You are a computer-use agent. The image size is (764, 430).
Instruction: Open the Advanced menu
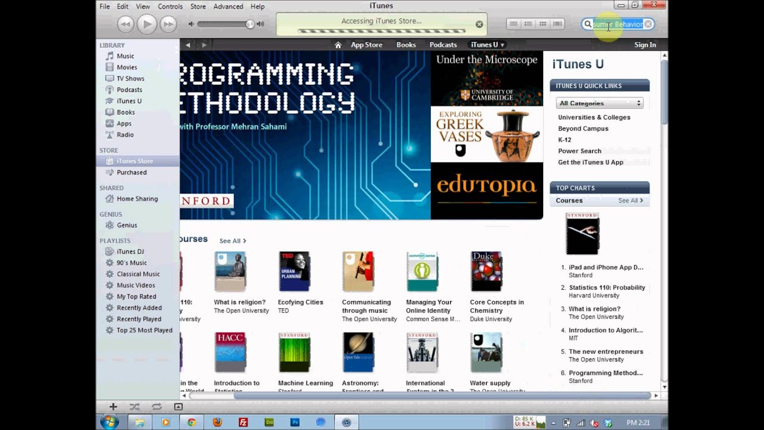pos(228,7)
